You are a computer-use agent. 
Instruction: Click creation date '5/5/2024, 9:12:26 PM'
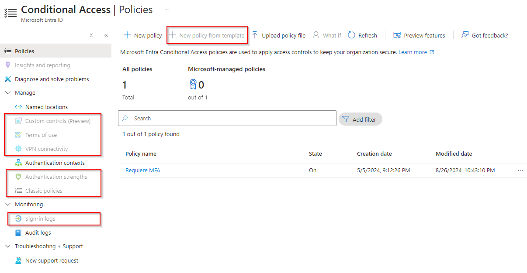click(x=383, y=171)
